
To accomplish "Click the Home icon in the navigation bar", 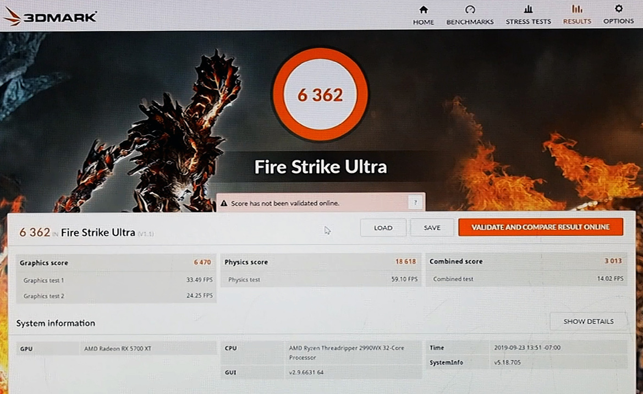I will pos(423,10).
